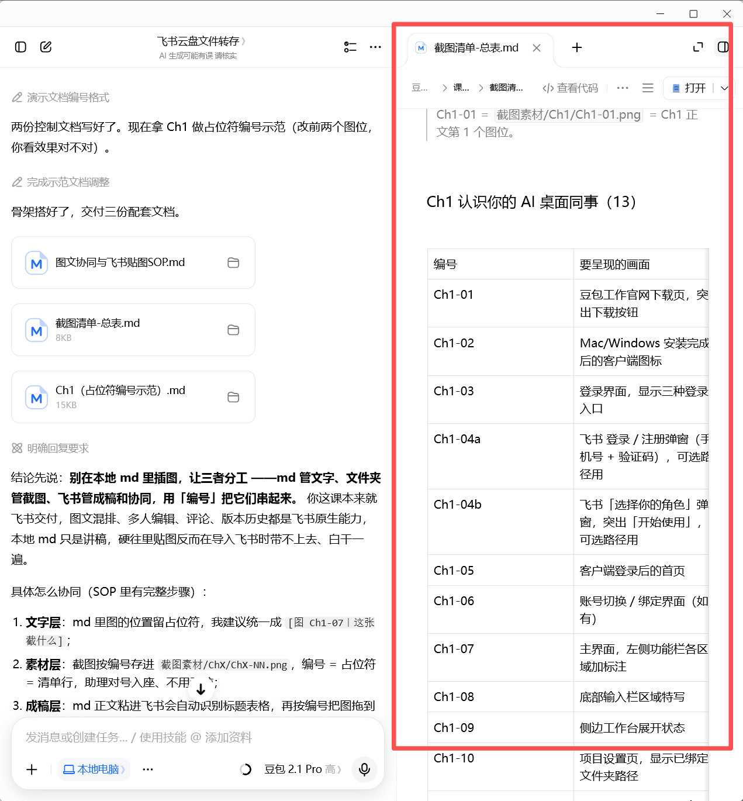Image resolution: width=743 pixels, height=801 pixels.
Task: Select table cell Ch1-03
Action: [500, 399]
